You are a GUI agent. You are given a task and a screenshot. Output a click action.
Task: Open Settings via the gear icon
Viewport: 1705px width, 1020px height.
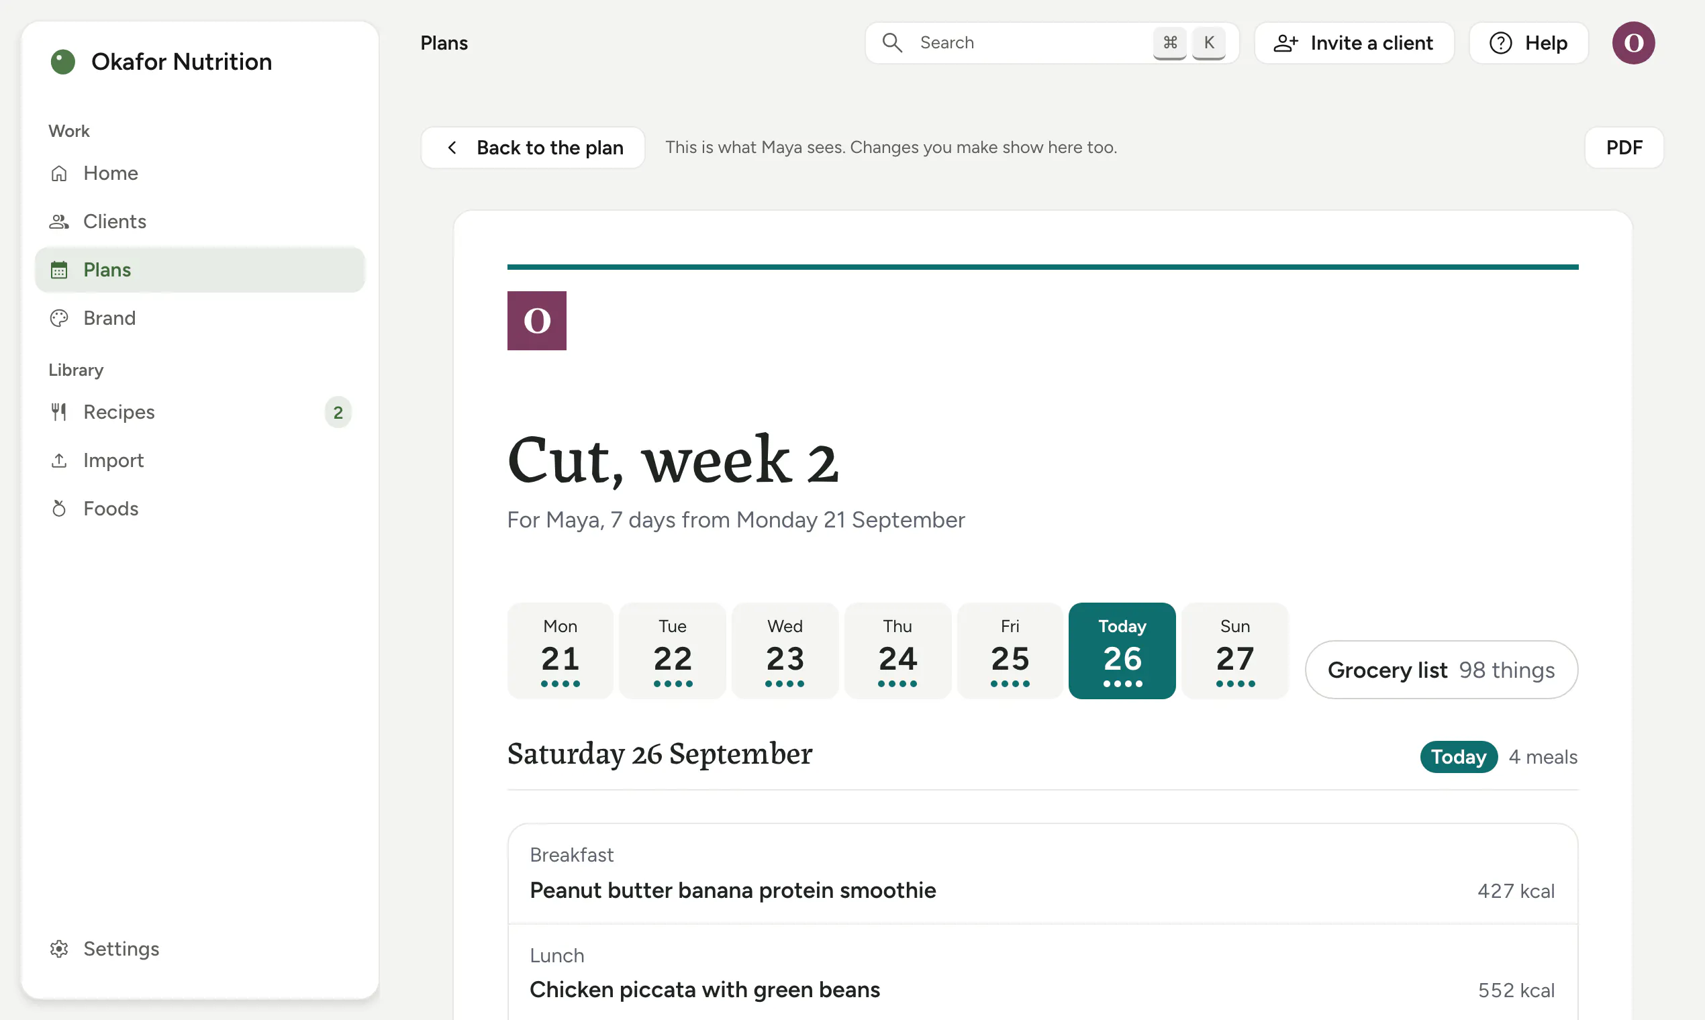pyautogui.click(x=59, y=948)
